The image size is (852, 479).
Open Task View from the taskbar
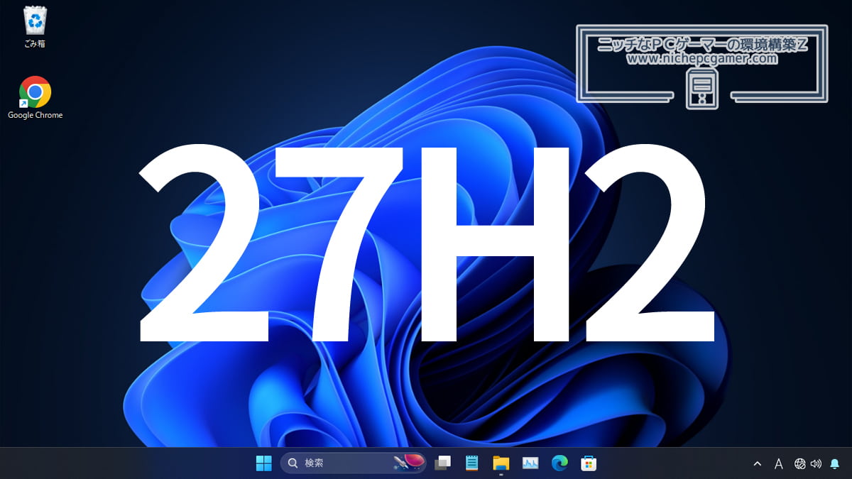442,463
